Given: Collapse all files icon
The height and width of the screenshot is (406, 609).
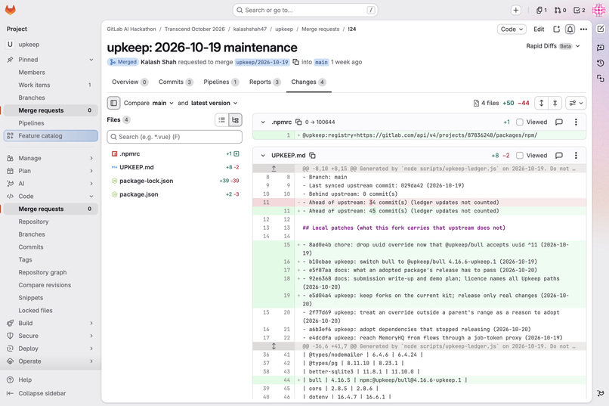Looking at the screenshot, I should pos(555,103).
